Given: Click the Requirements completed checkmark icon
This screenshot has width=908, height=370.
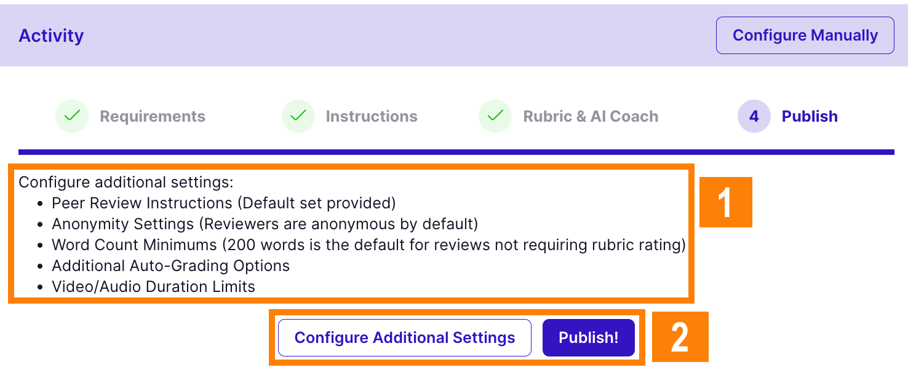Looking at the screenshot, I should point(72,116).
